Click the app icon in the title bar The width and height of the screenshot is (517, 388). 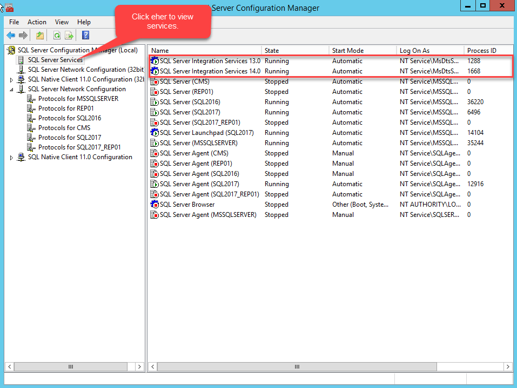coord(9,7)
